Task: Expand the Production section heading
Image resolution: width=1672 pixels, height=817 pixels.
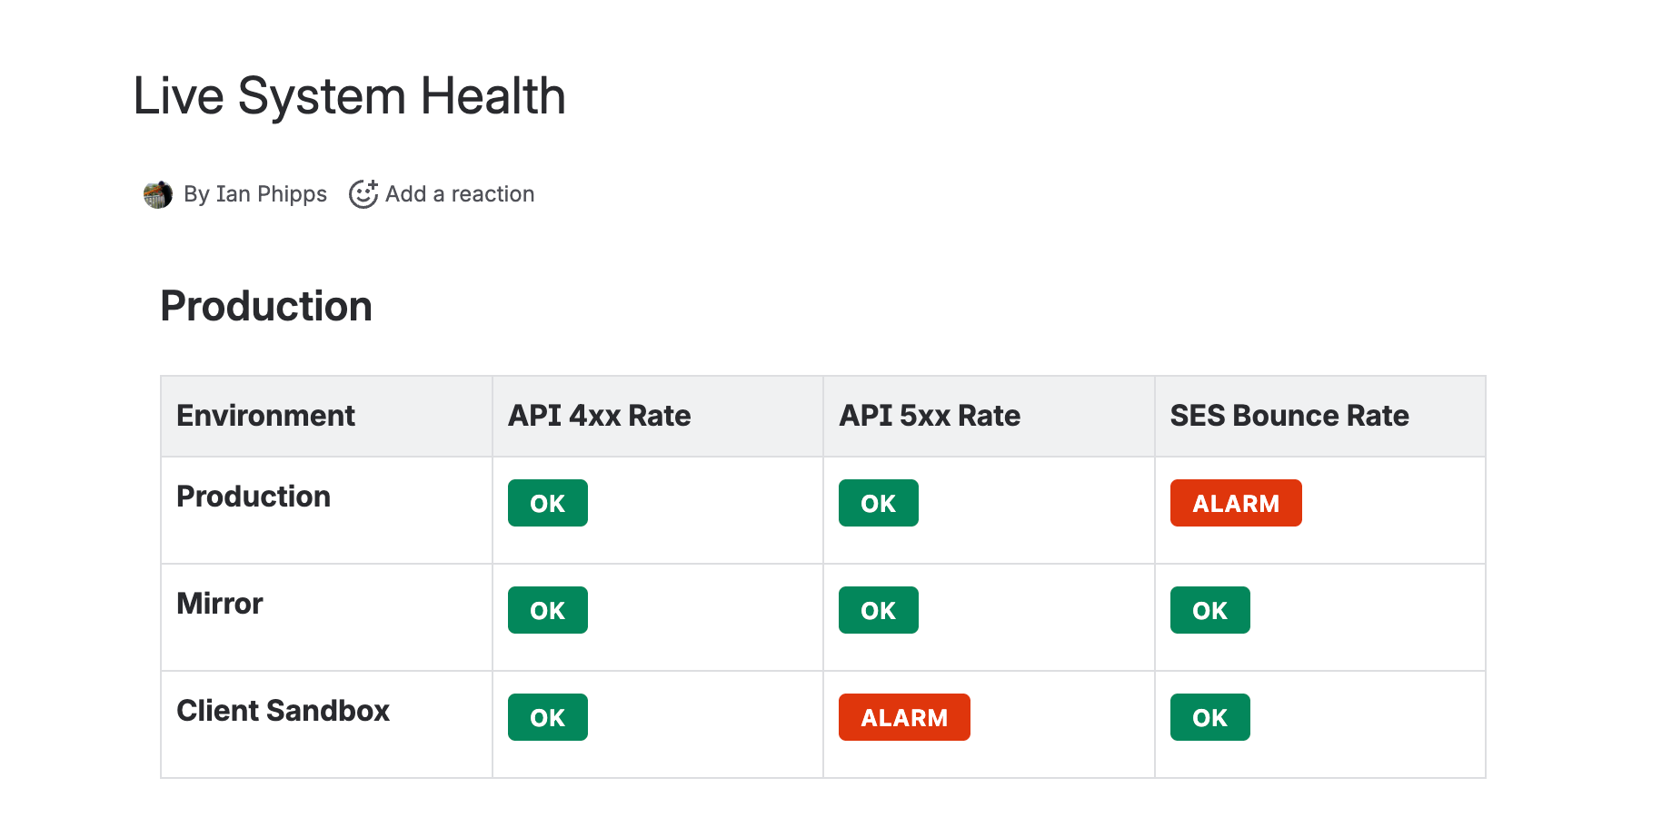Action: pos(265,306)
